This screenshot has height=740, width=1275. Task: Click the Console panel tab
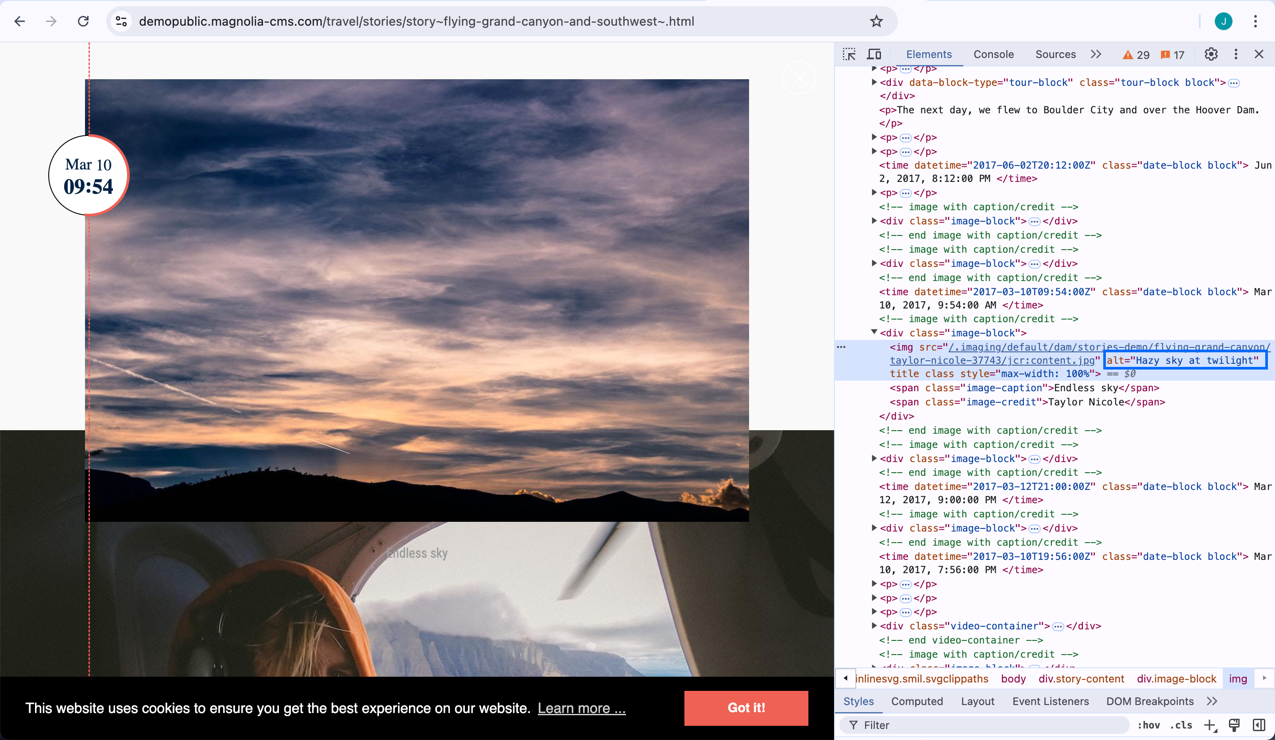point(994,54)
